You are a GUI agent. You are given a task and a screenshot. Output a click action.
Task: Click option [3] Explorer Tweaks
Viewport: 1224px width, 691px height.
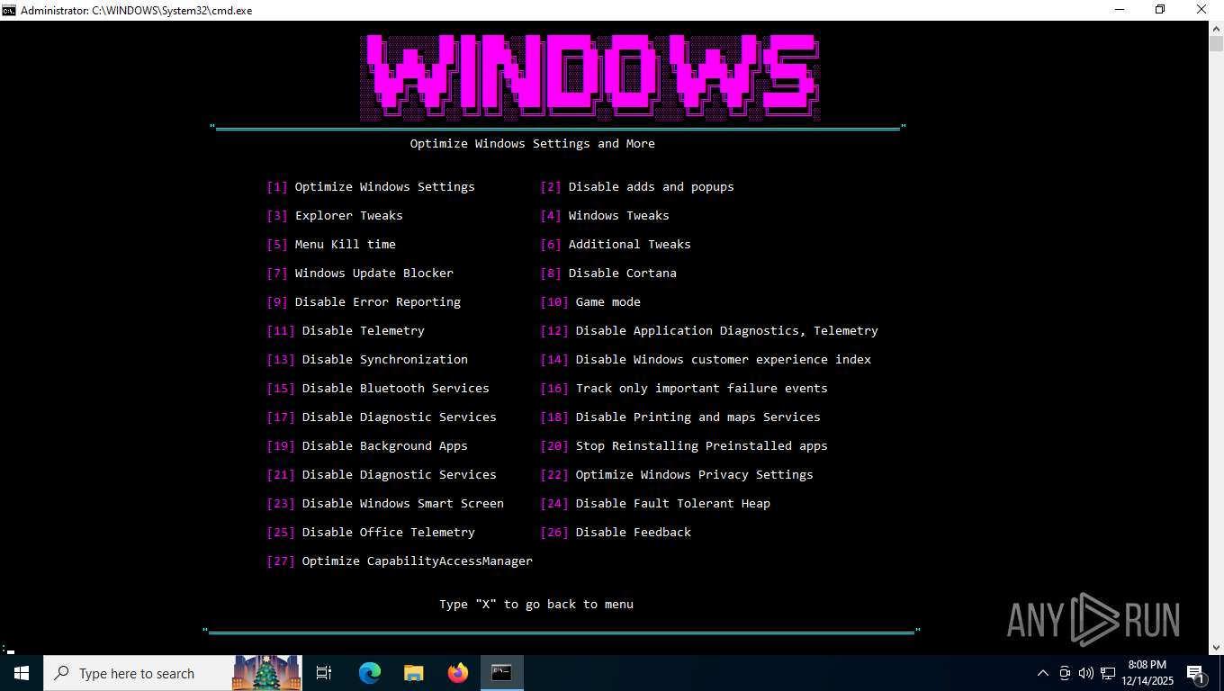click(x=335, y=216)
